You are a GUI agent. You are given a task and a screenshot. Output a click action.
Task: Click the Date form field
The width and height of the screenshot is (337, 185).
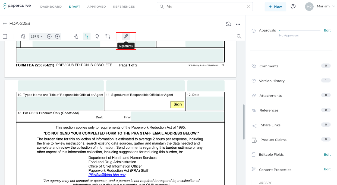tap(205, 103)
